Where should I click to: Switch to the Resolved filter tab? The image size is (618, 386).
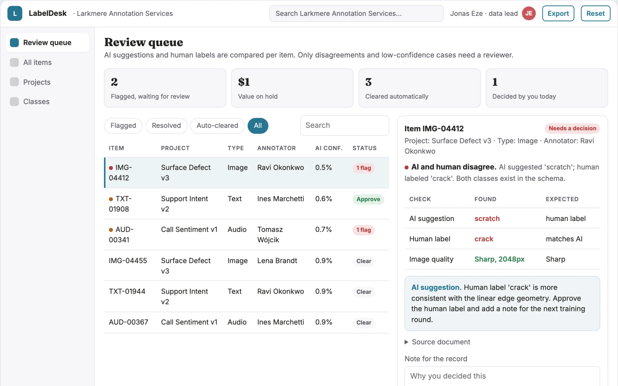[166, 126]
